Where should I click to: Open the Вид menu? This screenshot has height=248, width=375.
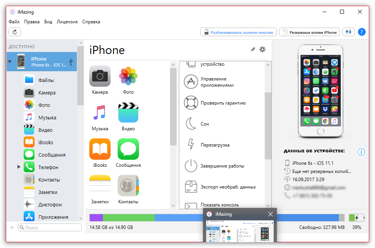(48, 22)
